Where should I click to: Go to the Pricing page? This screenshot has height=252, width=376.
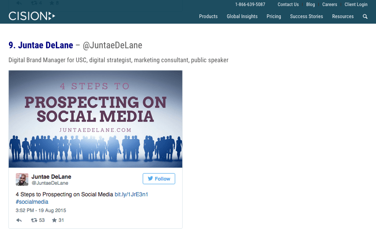point(274,17)
